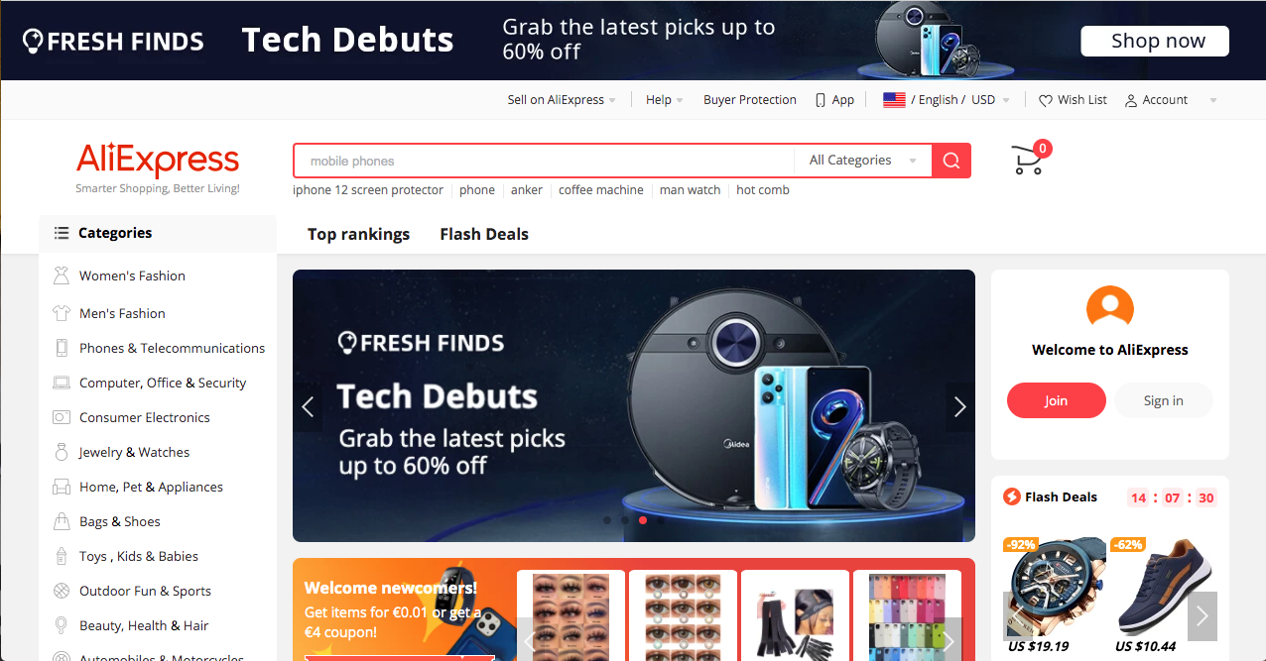
Task: Expand the English / USD language selector
Action: 947,100
